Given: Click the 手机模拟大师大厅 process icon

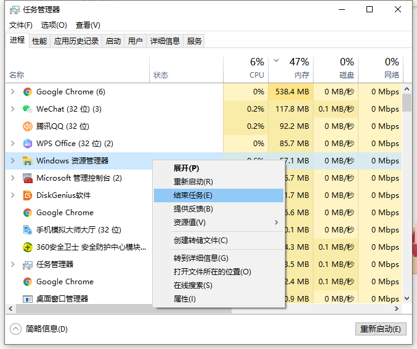Looking at the screenshot, I should pos(27,230).
